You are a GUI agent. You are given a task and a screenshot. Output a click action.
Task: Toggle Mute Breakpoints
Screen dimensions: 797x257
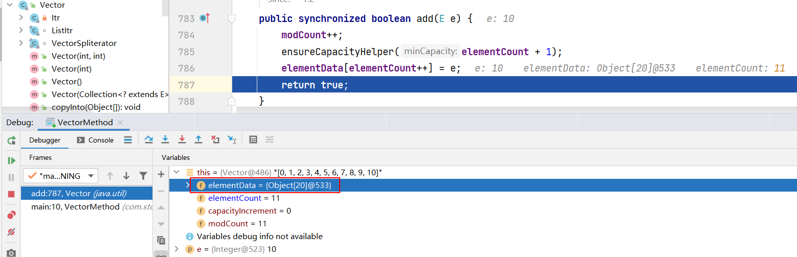11,232
